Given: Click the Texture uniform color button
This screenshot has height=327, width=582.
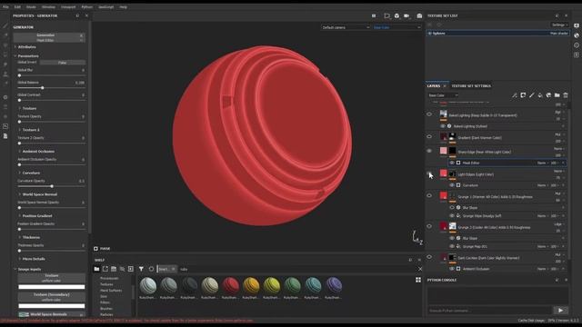Looking at the screenshot, I should tap(52, 278).
